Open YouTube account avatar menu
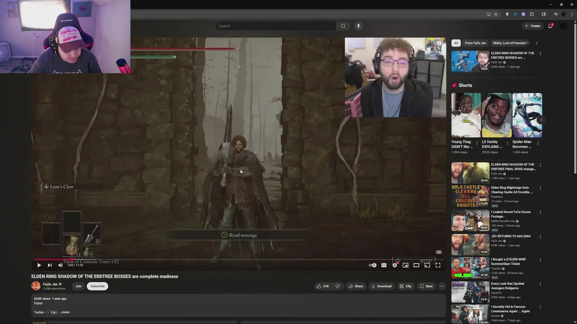Viewport: 577px width, 324px height. click(563, 26)
